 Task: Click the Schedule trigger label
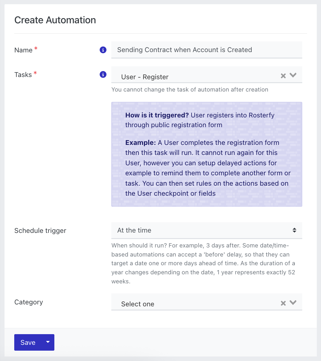(x=40, y=230)
